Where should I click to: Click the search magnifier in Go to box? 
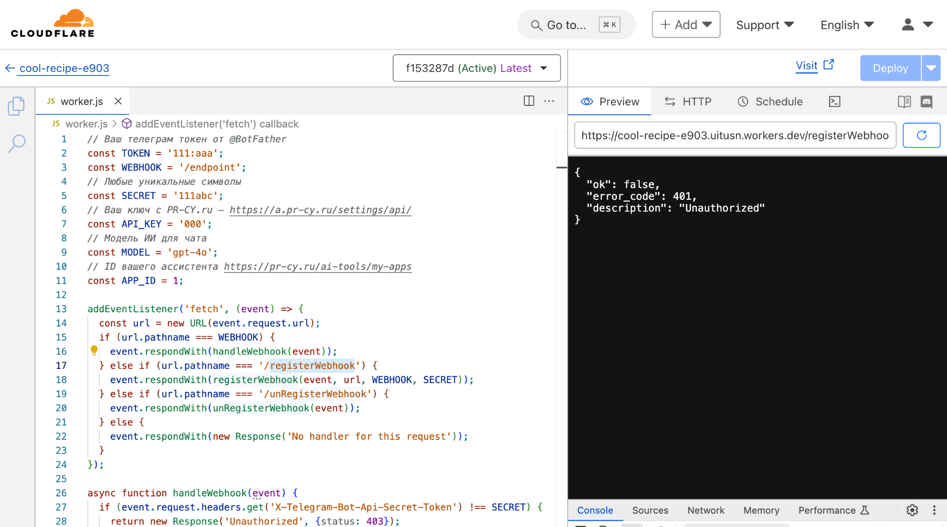point(536,25)
